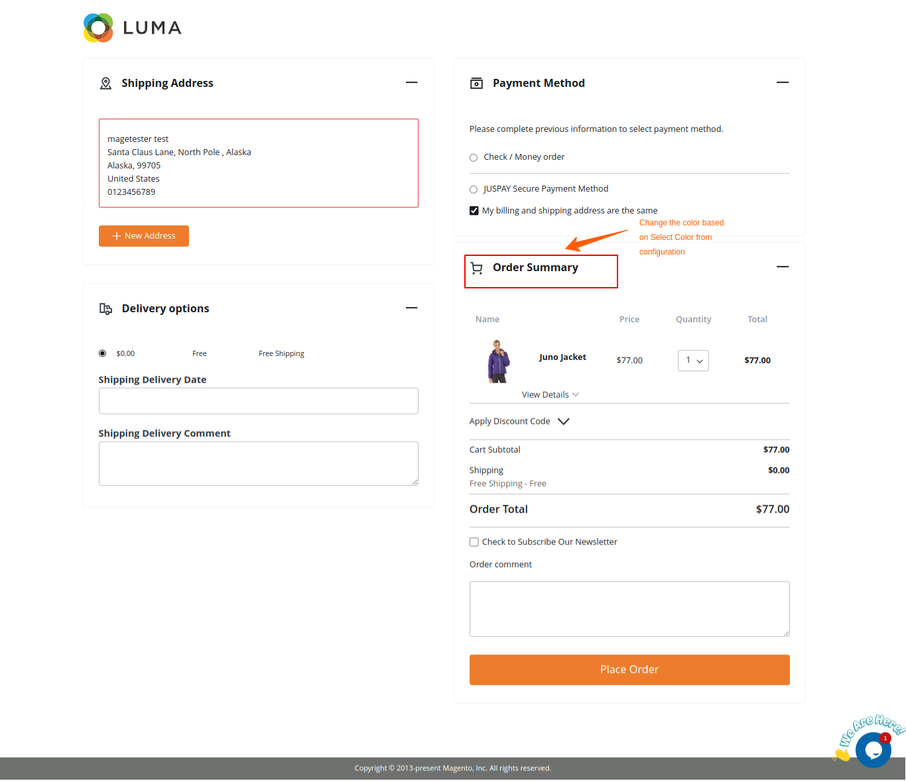Image resolution: width=906 pixels, height=781 pixels.
Task: Click the Order Summary shopping cart icon
Action: coord(476,267)
